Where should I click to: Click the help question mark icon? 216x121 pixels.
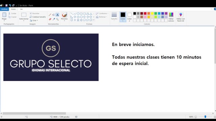(215, 9)
